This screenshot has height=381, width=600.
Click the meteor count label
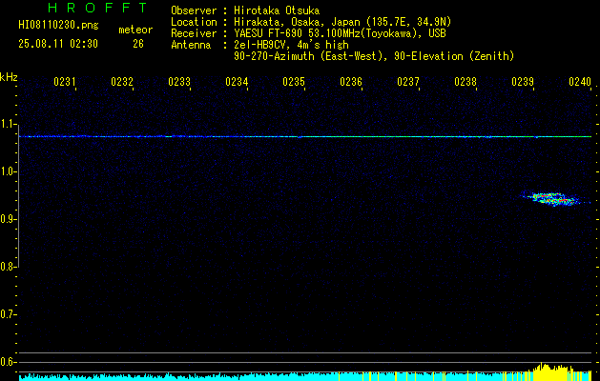pos(135,30)
